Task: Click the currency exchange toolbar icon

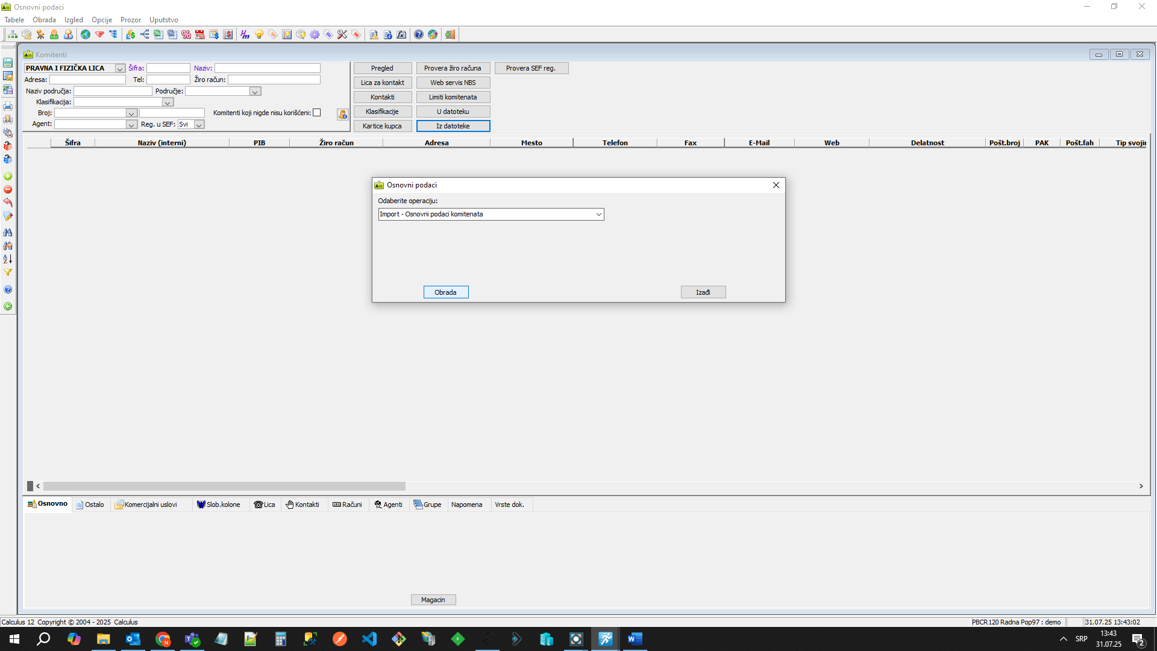Action: [x=130, y=35]
